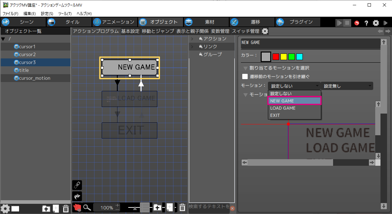Viewport: 392px width, 214px height.
Task: Pick the yellow color swatch
Action: pyautogui.click(x=283, y=57)
